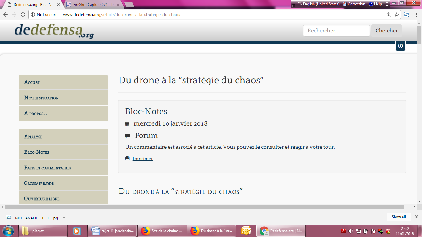
Task: Open the "réagir à votre tour" link
Action: pyautogui.click(x=312, y=147)
